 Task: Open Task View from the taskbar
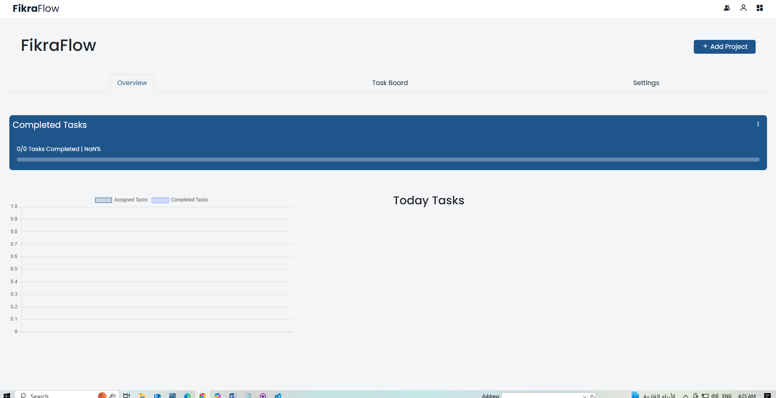pyautogui.click(x=127, y=395)
